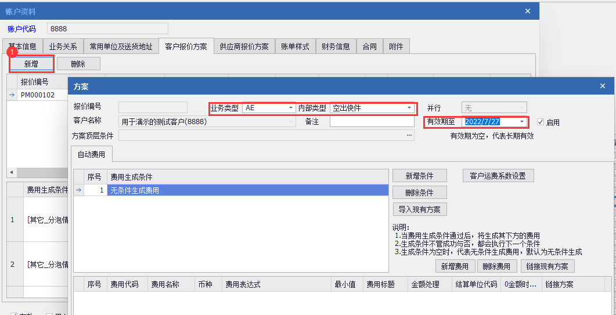Select the 财务信息 tab

336,46
